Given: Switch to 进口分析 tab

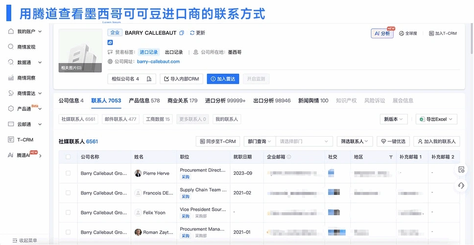Looking at the screenshot, I should tap(225, 100).
